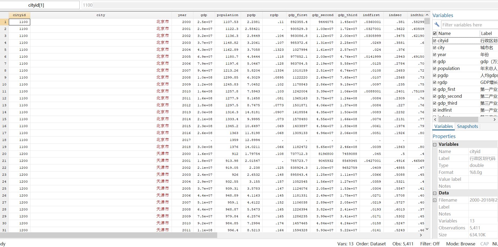Click the horizontal scrollbar thumb of data grid
The height and width of the screenshot is (247, 498).
[x=108, y=235]
